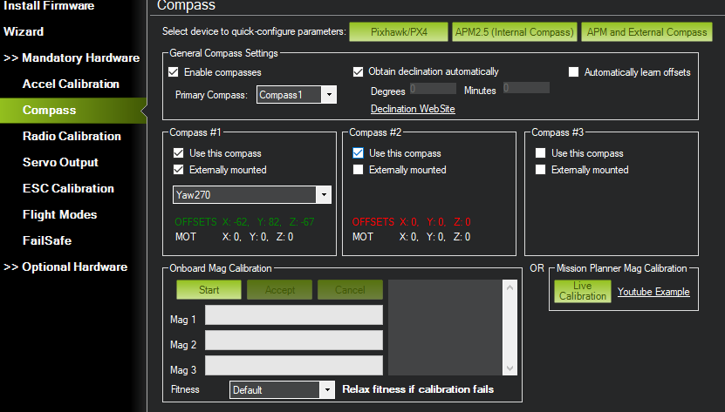Toggle Enable compasses checkbox
This screenshot has width=725, height=412.
click(174, 72)
